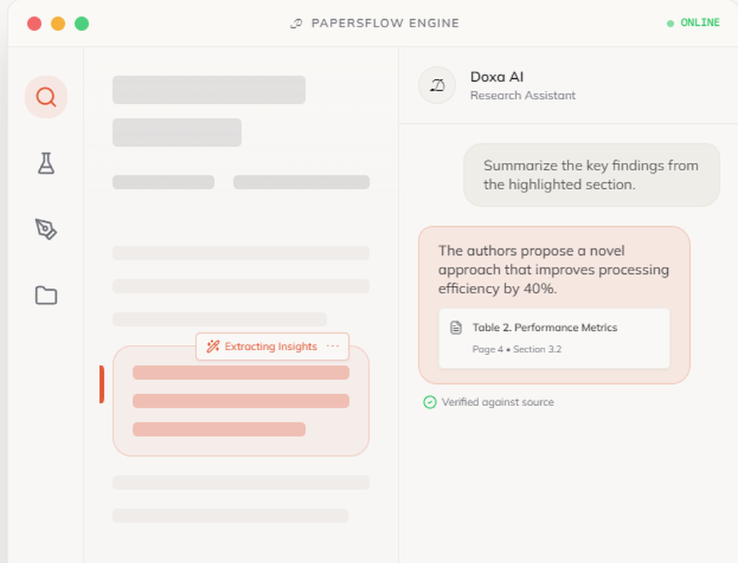Image resolution: width=738 pixels, height=563 pixels.
Task: Open the ellipsis menu on Extracting Insights
Action: [x=334, y=346]
